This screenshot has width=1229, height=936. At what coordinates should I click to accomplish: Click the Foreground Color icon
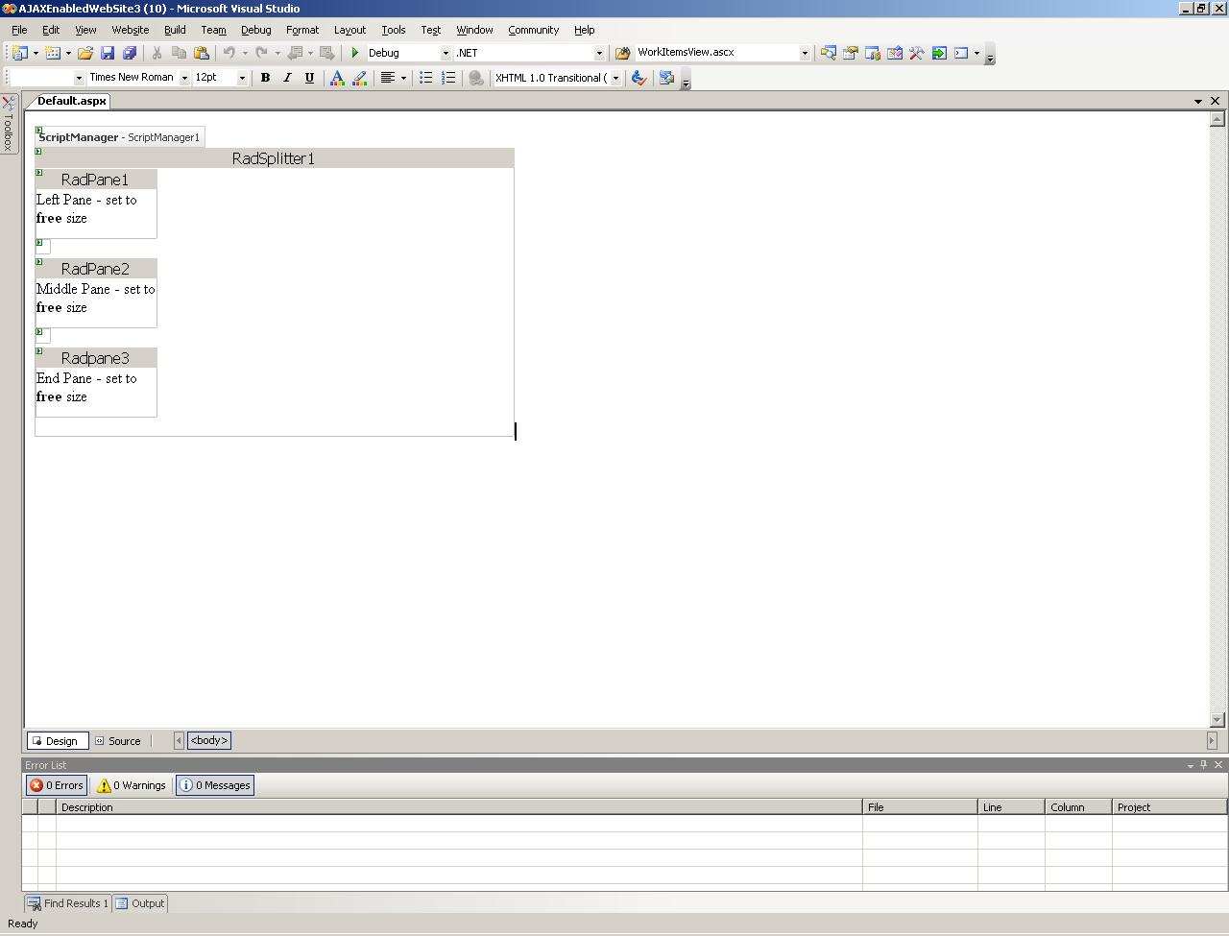click(337, 78)
